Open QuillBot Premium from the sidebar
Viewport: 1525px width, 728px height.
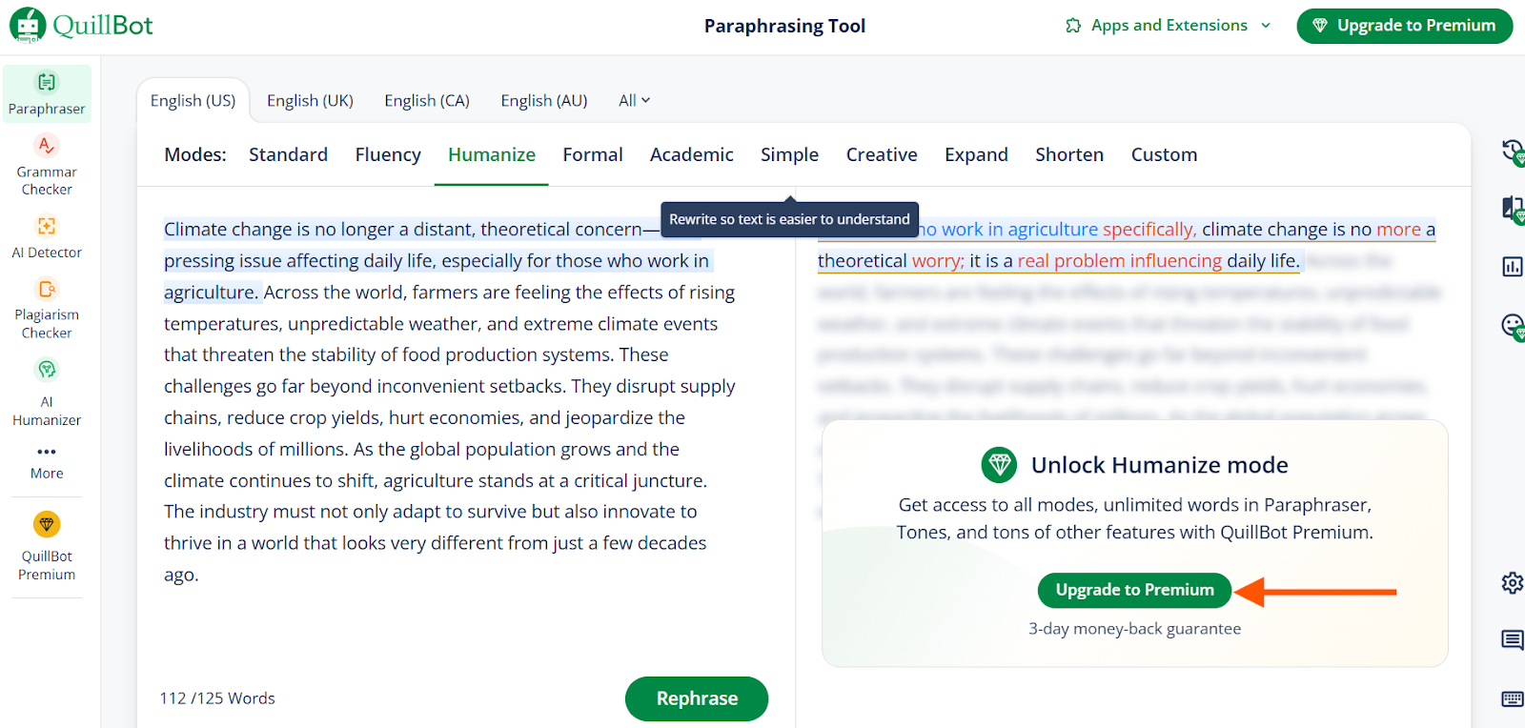click(47, 547)
